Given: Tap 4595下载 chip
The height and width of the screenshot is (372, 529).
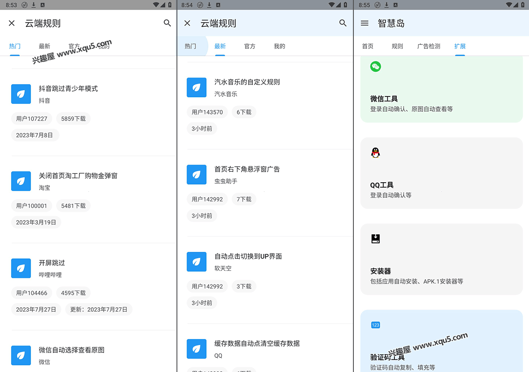Looking at the screenshot, I should 73,293.
